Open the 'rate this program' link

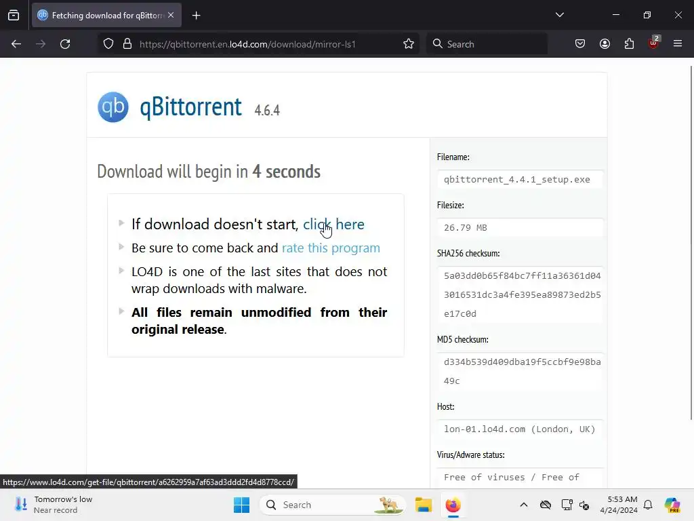(331, 248)
